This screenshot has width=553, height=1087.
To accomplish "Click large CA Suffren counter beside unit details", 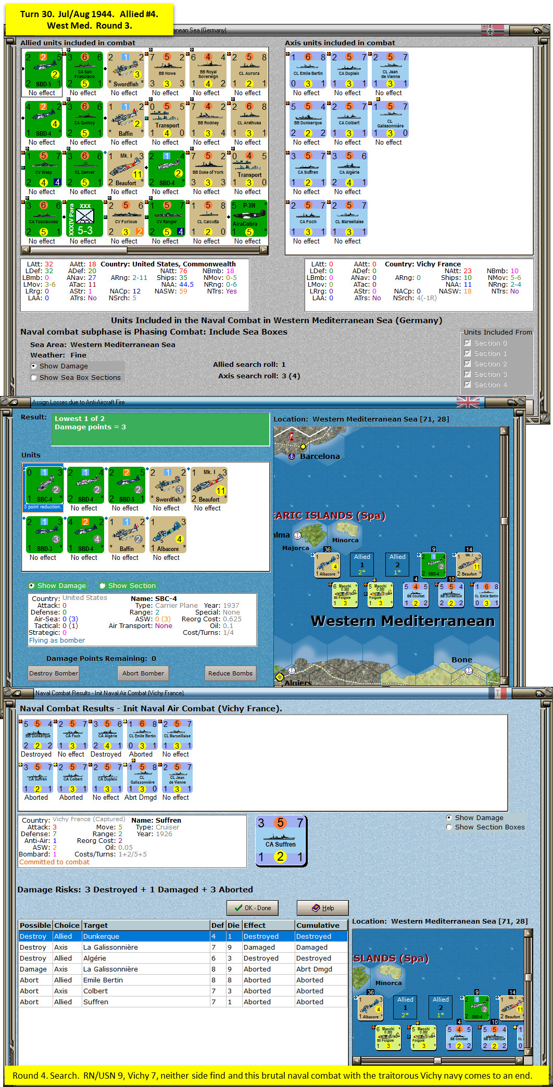I will 280,840.
